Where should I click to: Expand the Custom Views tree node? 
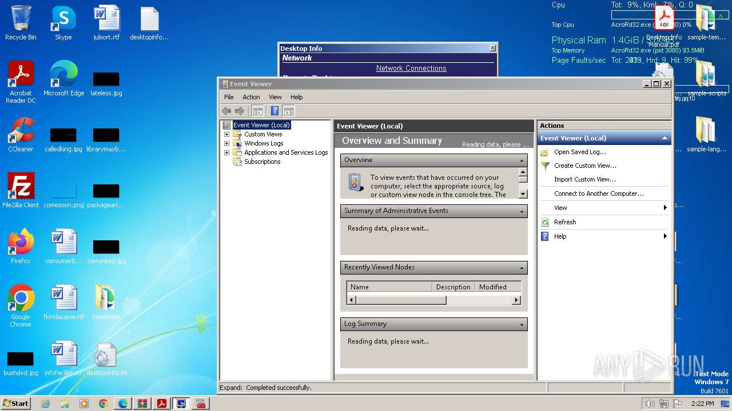tap(226, 134)
